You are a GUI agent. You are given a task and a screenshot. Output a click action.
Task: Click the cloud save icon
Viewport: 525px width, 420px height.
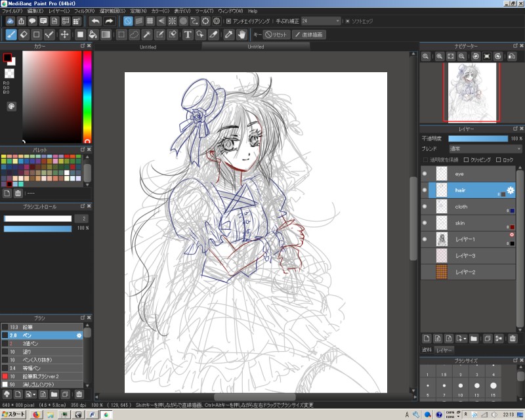[x=10, y=21]
